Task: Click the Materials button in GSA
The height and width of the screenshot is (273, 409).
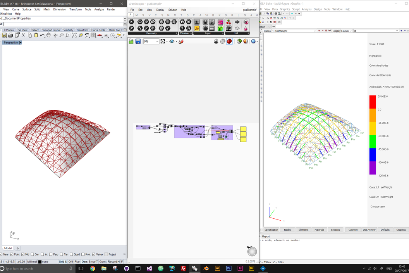Action: pos(319,230)
